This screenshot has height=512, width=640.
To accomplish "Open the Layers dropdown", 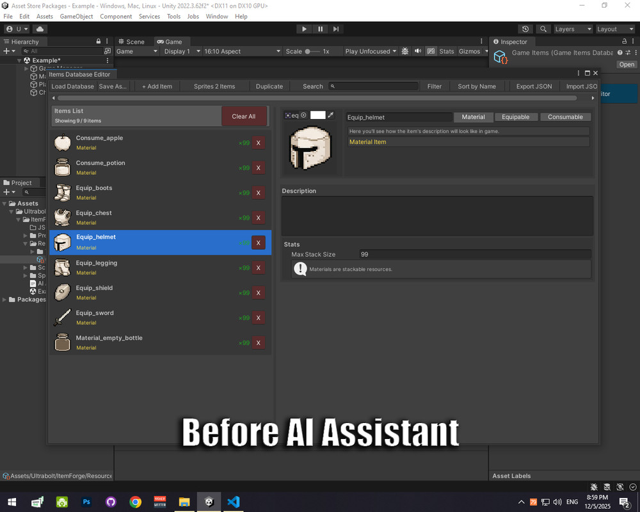I will coord(573,29).
